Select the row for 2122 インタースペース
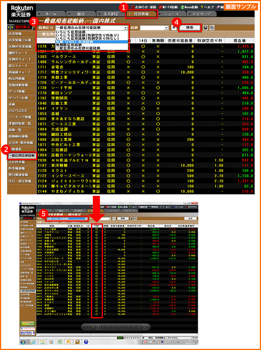This screenshot has height=350, width=261. point(145,176)
